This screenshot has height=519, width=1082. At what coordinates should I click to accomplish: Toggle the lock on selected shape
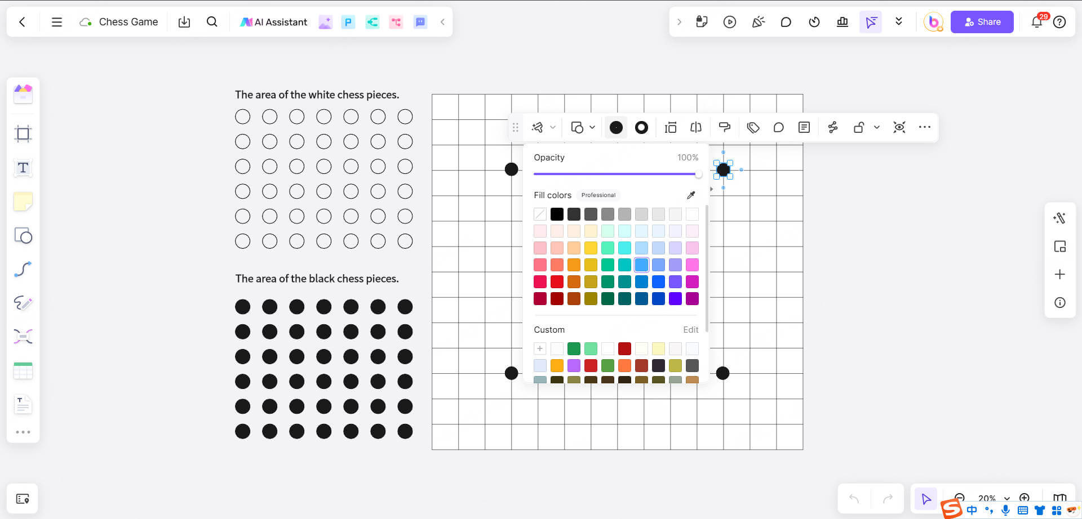[x=859, y=127]
